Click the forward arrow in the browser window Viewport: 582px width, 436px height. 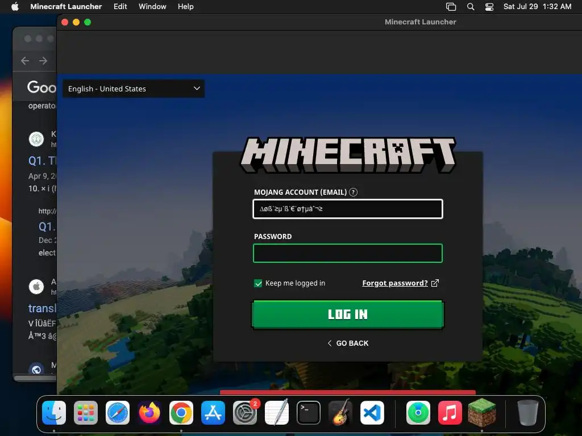click(43, 60)
